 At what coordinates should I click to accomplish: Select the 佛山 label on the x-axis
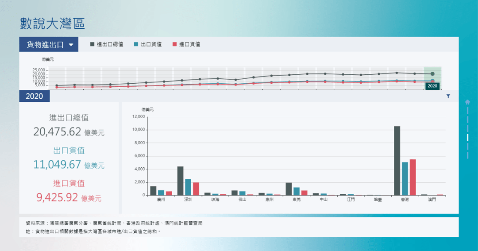242,200
